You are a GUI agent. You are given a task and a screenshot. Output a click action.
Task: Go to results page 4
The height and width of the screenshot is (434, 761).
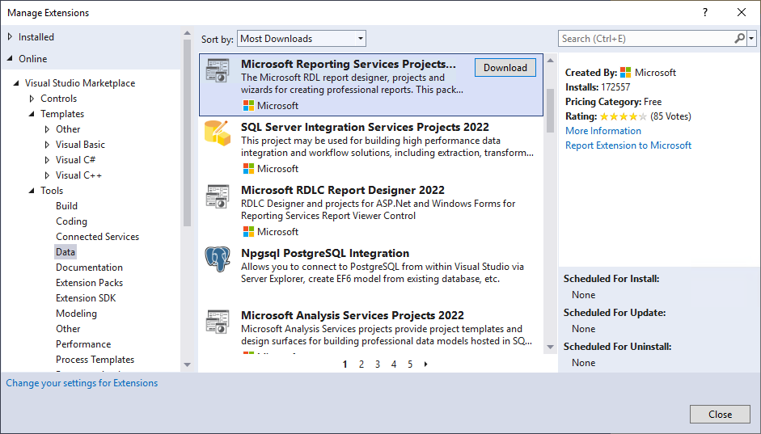[x=394, y=364]
